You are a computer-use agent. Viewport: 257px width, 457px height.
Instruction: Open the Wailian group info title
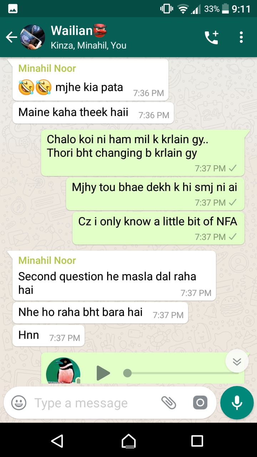click(x=79, y=31)
